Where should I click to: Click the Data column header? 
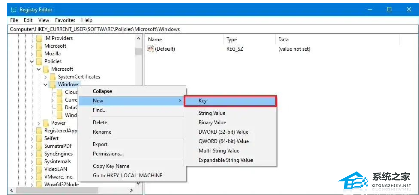coord(337,40)
